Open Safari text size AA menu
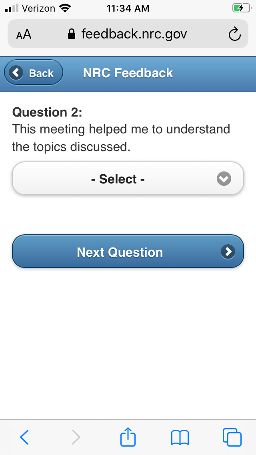 [24, 34]
